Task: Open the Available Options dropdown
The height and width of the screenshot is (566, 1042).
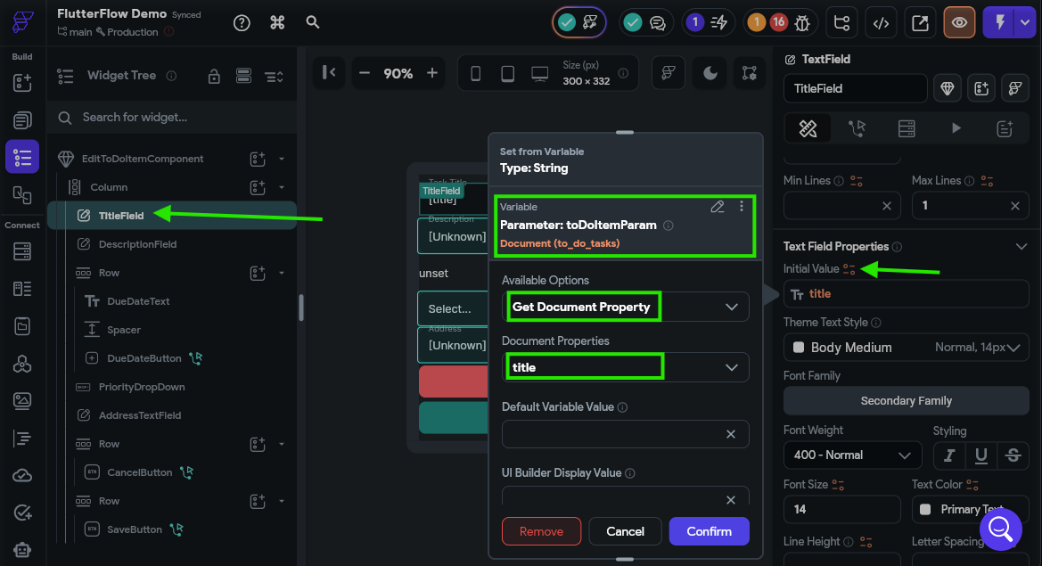Action: pyautogui.click(x=626, y=307)
